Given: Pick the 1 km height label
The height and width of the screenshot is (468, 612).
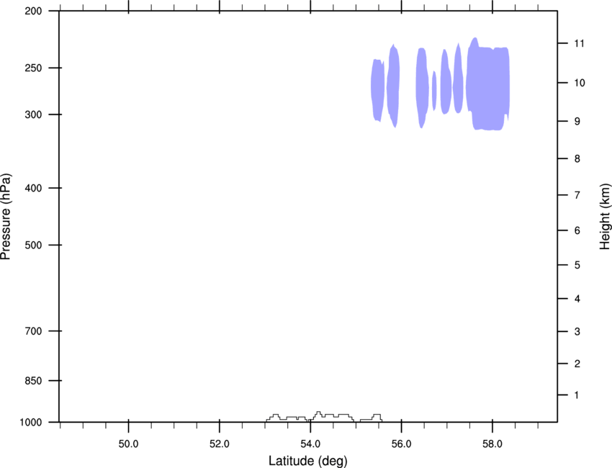Looking at the screenshot, I should 577,395.
